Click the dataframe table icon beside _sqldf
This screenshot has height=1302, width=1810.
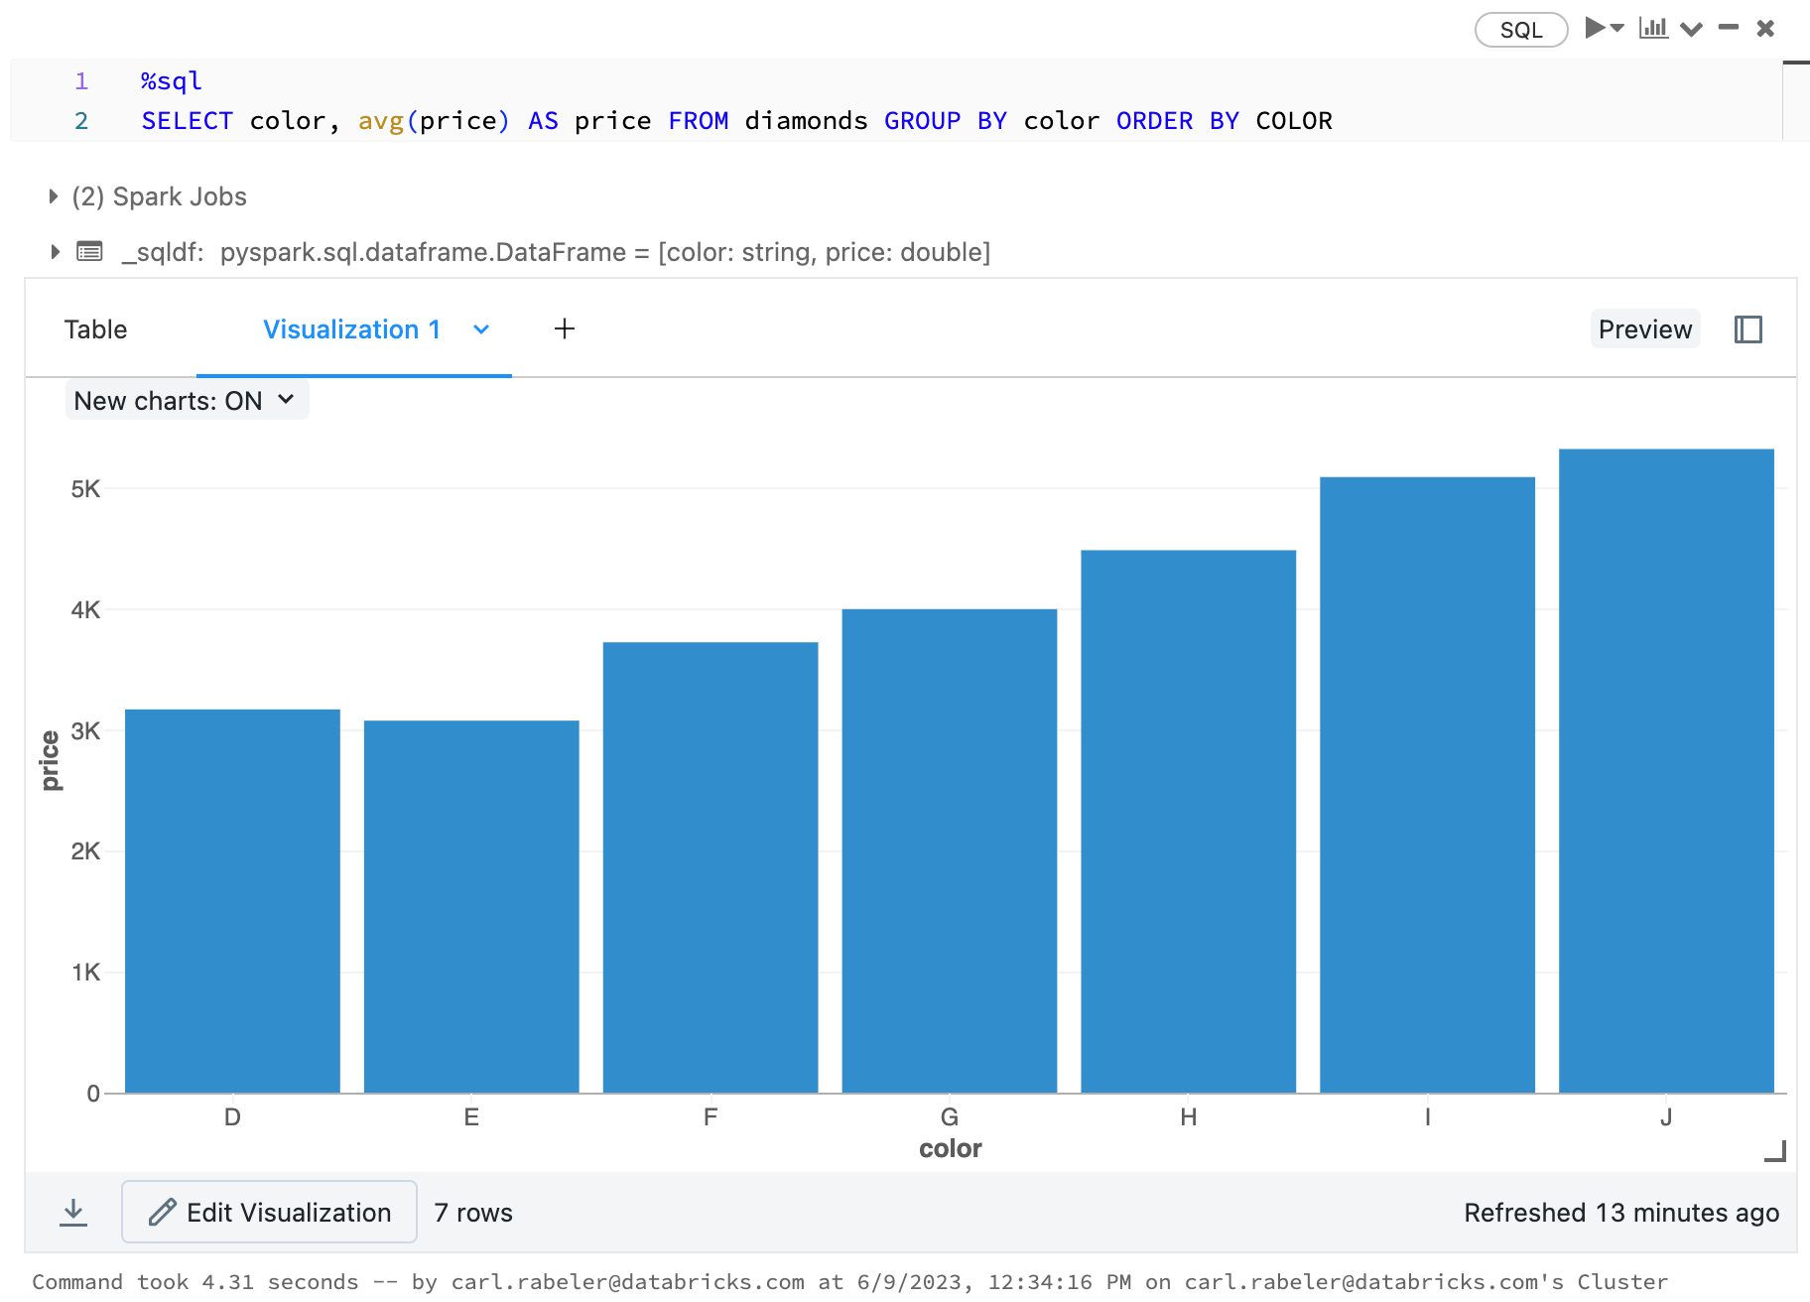pos(89,251)
